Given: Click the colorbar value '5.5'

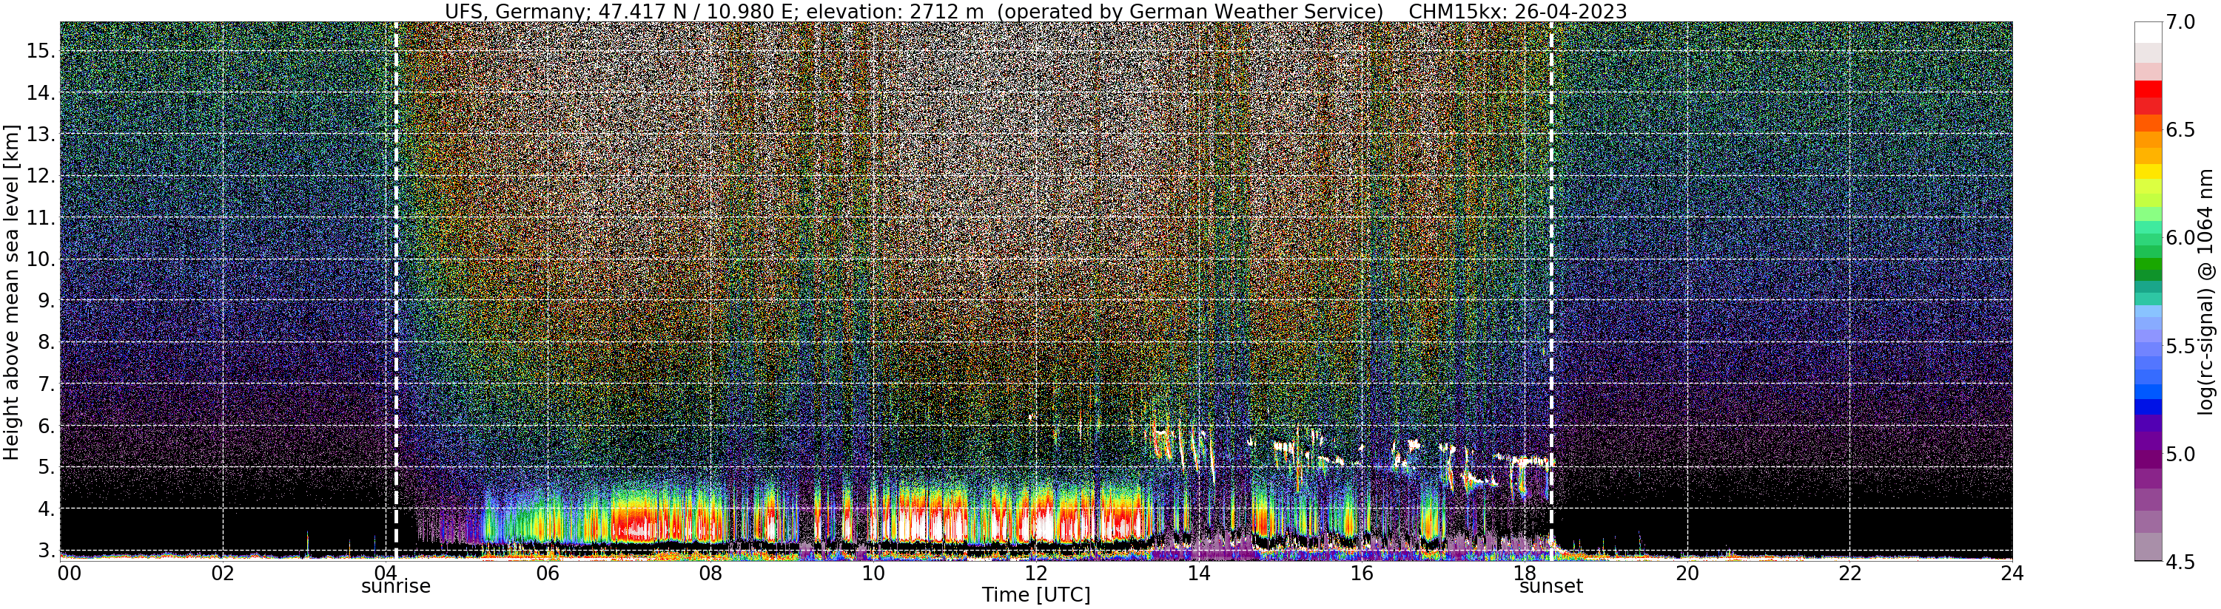Looking at the screenshot, I should coord(2180,347).
